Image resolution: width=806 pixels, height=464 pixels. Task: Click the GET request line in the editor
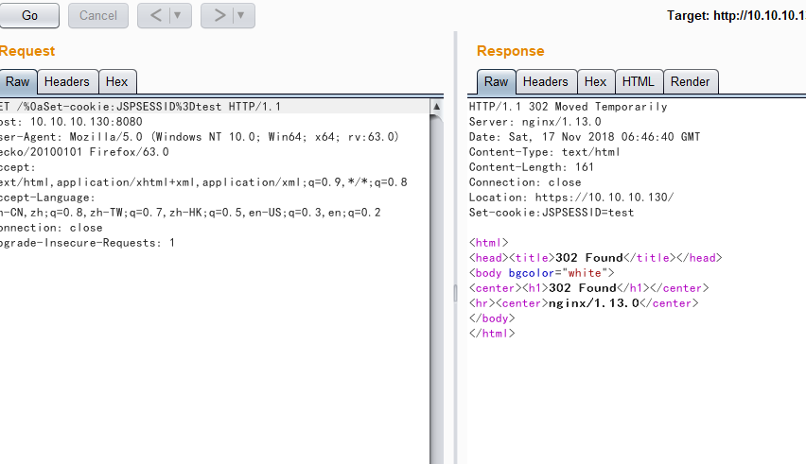pyautogui.click(x=140, y=107)
